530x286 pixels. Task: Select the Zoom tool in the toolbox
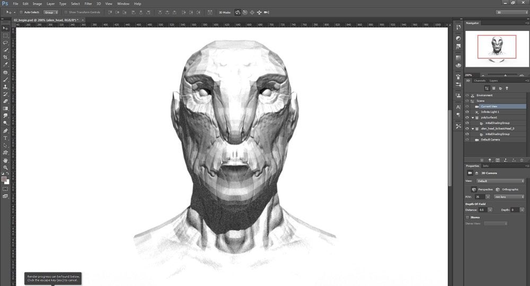tap(5, 168)
